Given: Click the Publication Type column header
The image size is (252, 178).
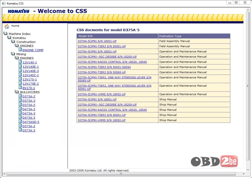Looking at the screenshot, I should tap(194, 36).
